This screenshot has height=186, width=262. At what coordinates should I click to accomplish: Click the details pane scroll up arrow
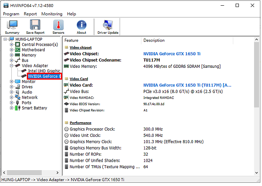click(257, 40)
